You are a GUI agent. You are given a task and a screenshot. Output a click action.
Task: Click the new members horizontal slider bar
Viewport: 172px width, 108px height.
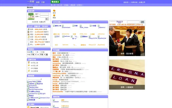point(35,79)
